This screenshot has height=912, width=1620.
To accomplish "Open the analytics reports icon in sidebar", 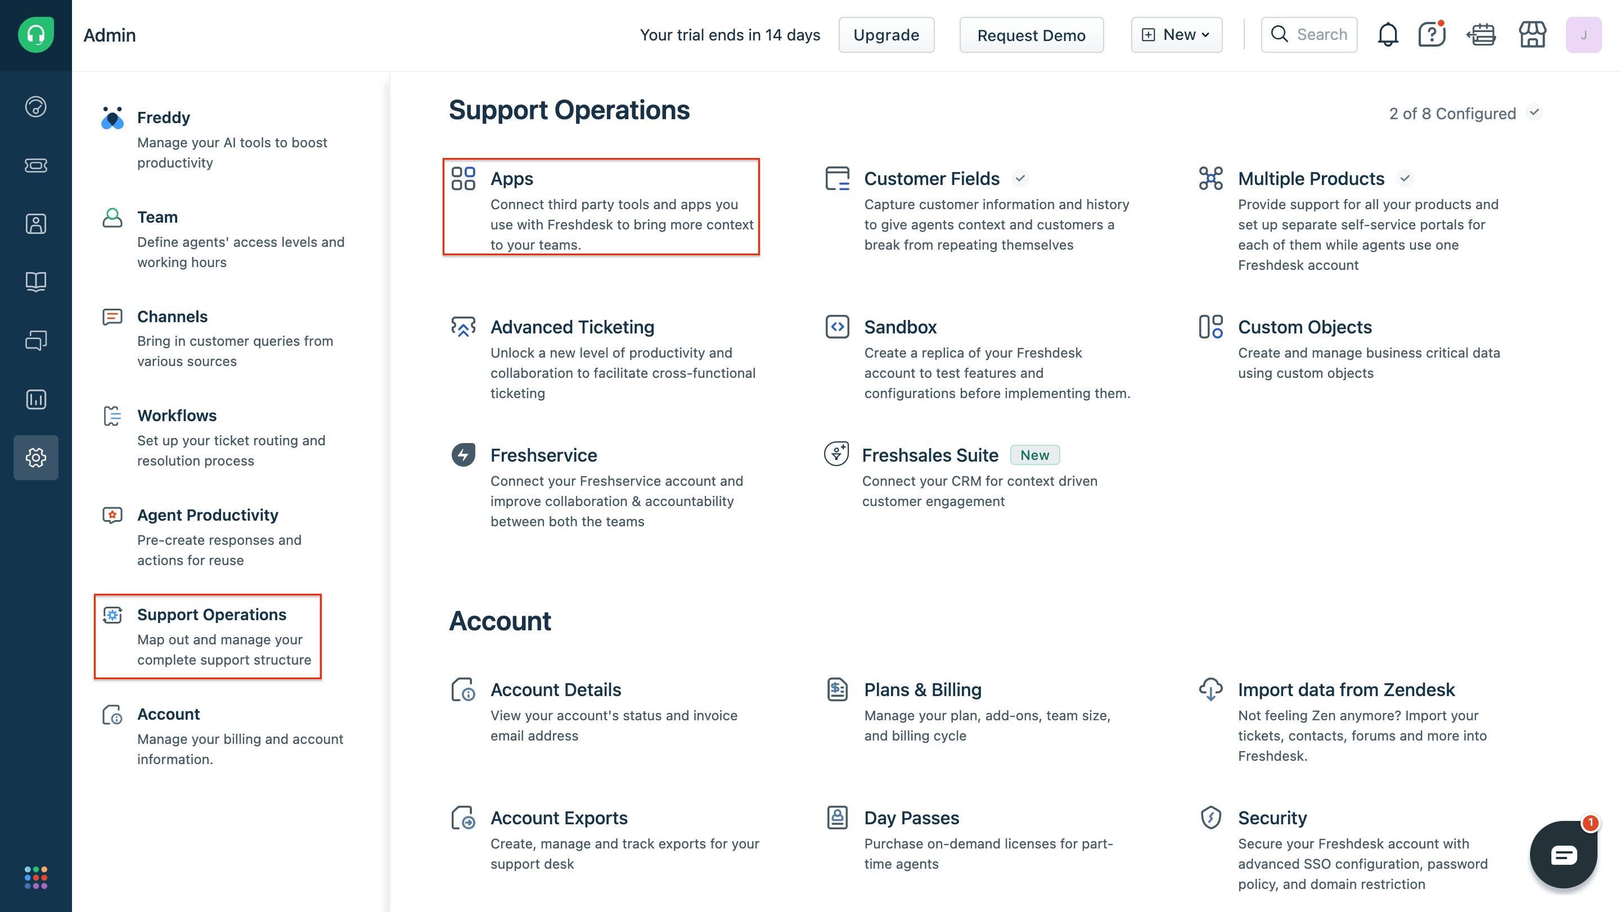I will (36, 399).
